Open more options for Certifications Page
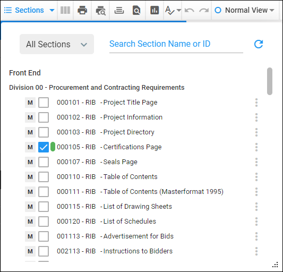 click(x=256, y=147)
